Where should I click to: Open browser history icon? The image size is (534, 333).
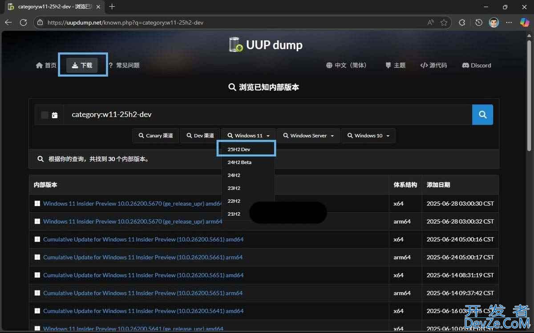click(x=479, y=22)
